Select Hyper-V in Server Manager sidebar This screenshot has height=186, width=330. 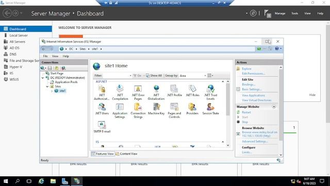pyautogui.click(x=16, y=67)
